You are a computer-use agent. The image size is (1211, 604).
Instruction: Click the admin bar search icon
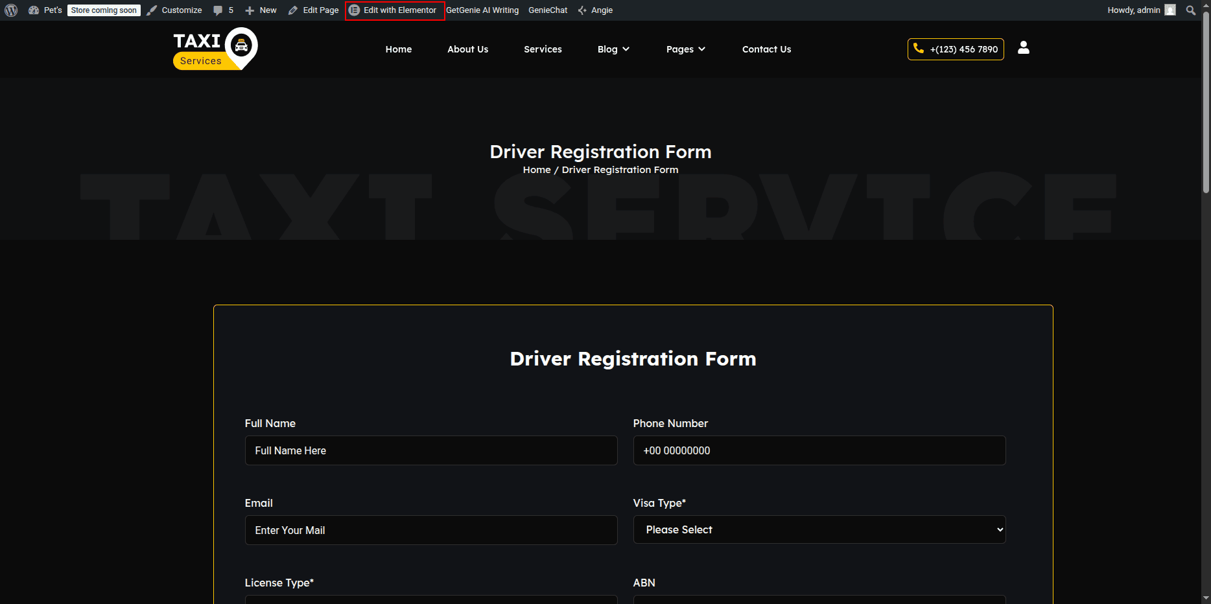point(1190,10)
